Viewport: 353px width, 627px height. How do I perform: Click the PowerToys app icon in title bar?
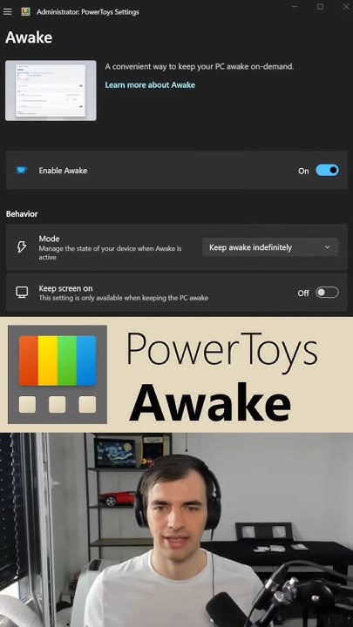tap(25, 11)
